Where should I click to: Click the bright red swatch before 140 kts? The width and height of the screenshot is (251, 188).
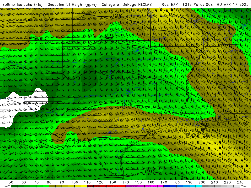pyautogui.click(x=122, y=186)
